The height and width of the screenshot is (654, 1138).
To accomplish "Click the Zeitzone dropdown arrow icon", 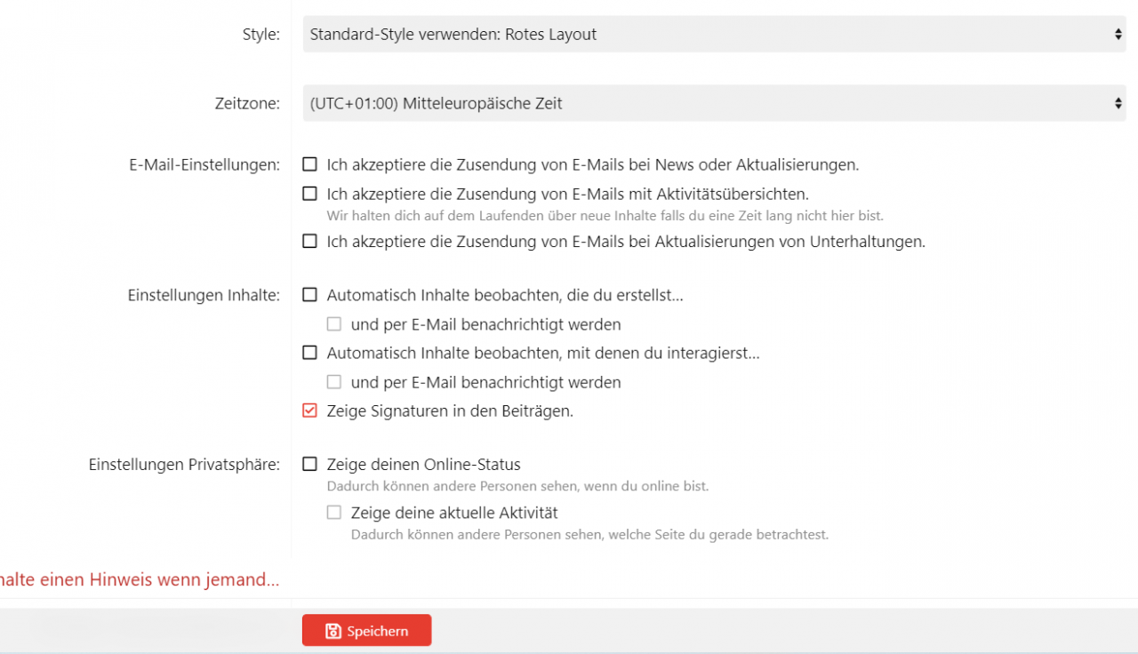I will pos(1118,103).
